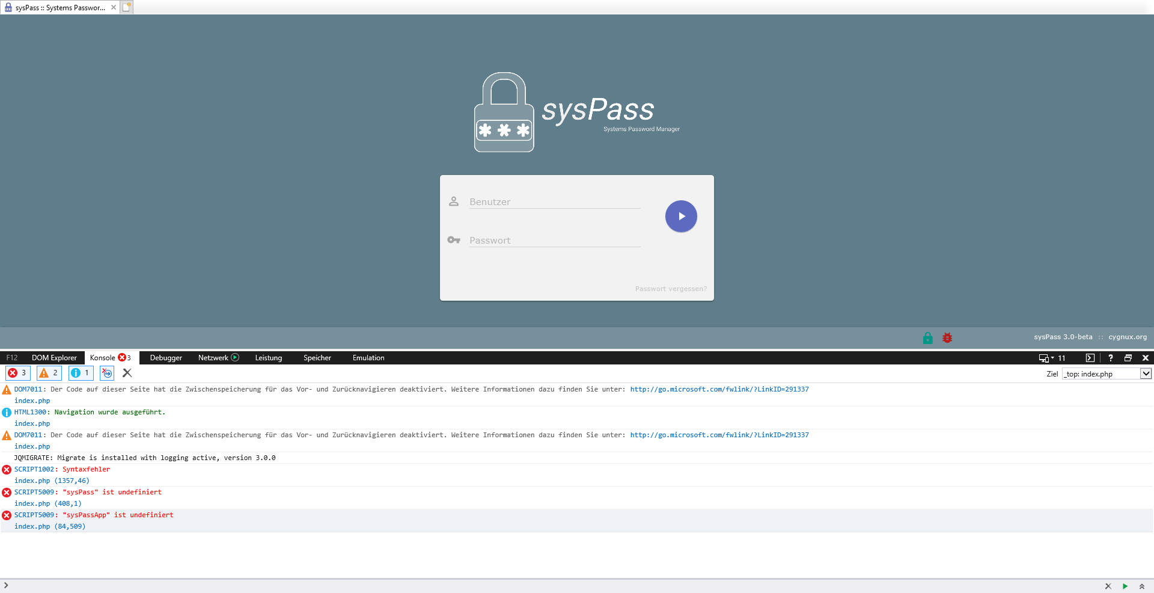Toggle the console panel icon in toolbar
1154x593 pixels.
[x=1090, y=358]
